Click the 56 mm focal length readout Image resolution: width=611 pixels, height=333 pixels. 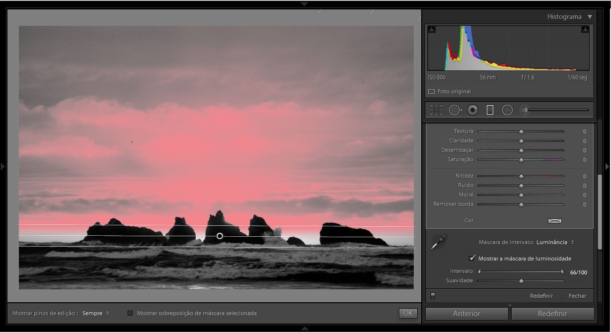pos(487,77)
